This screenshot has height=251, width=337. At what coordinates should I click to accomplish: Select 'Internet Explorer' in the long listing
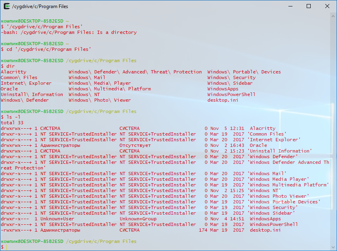pyautogui.click(x=273, y=140)
